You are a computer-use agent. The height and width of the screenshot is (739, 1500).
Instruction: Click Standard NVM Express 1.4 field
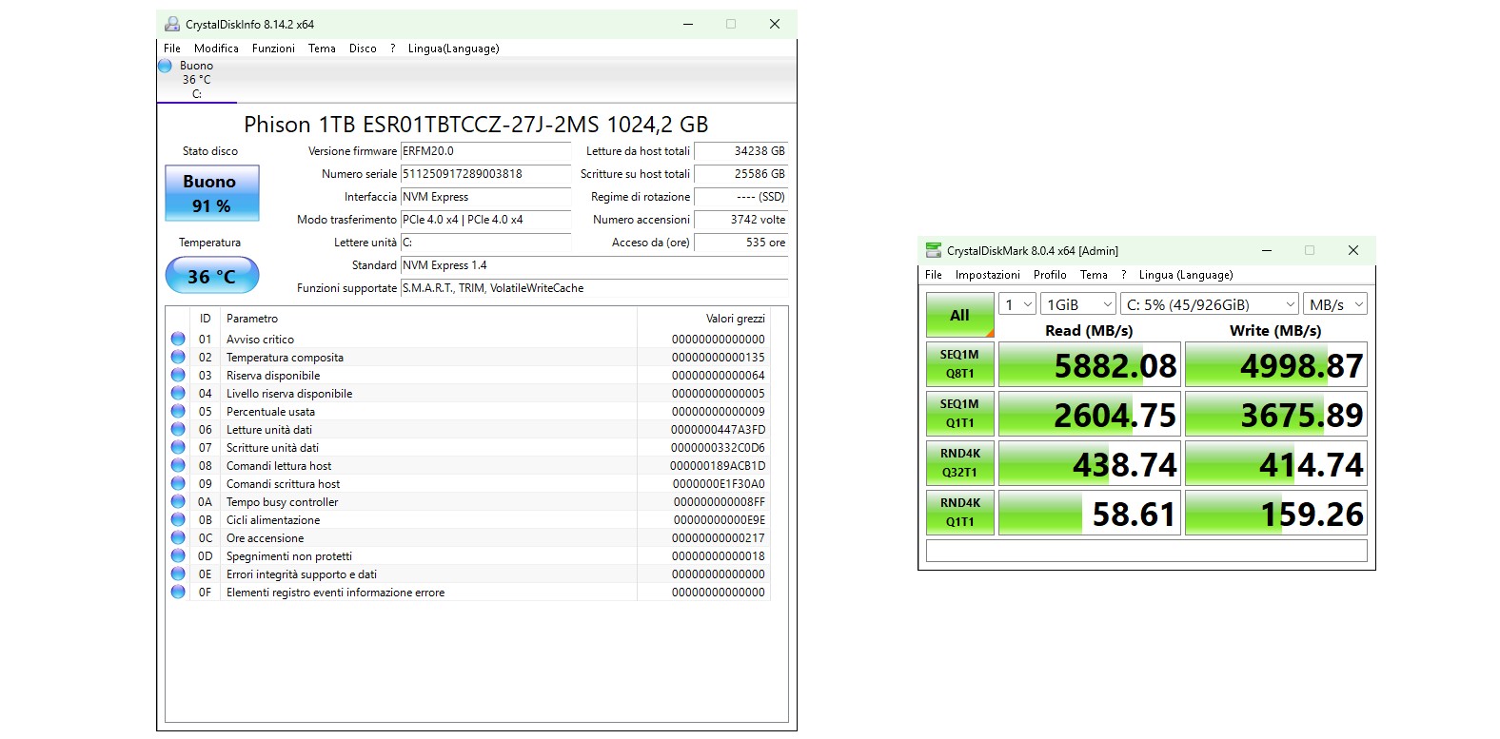(594, 265)
